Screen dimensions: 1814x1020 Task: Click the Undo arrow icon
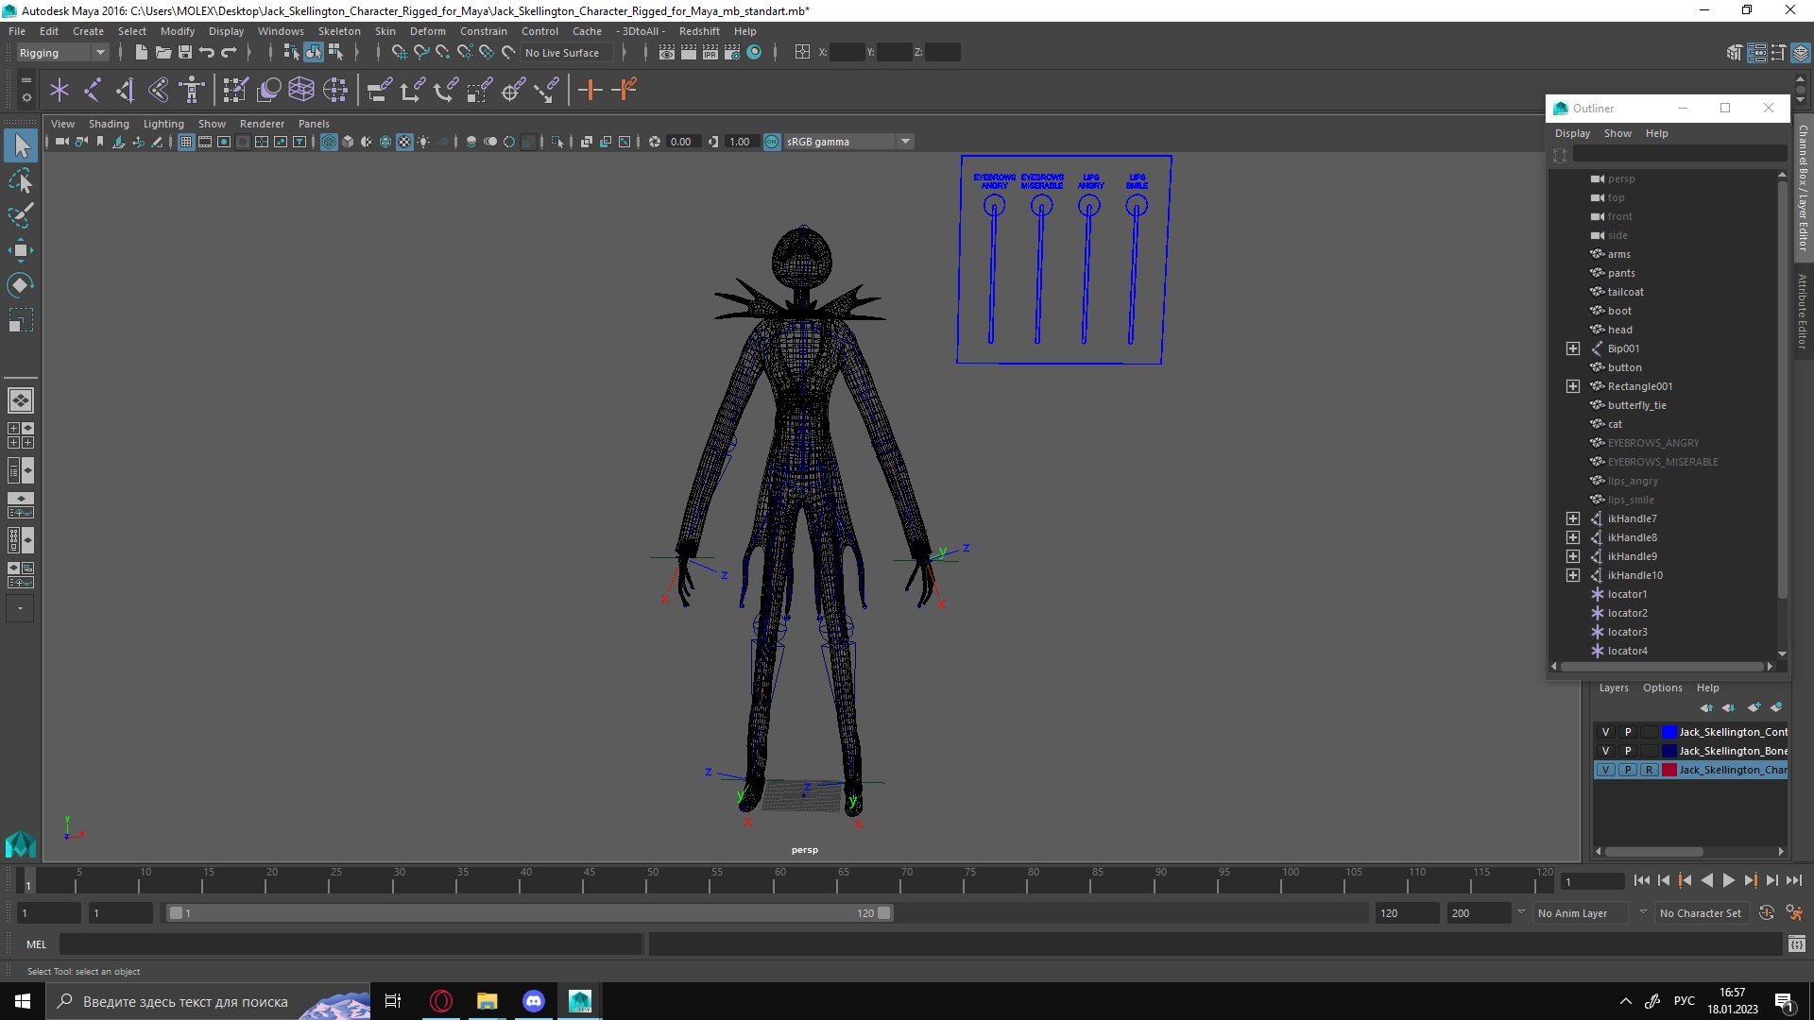[207, 53]
